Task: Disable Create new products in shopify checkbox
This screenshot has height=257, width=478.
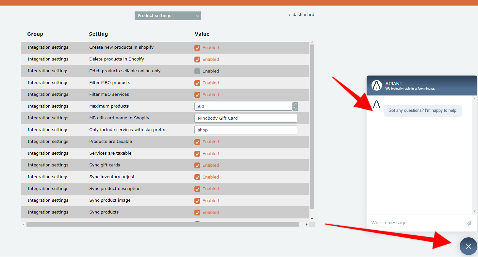Action: click(197, 48)
